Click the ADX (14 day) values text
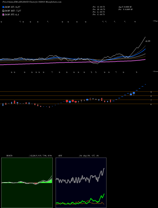 (89, 156)
